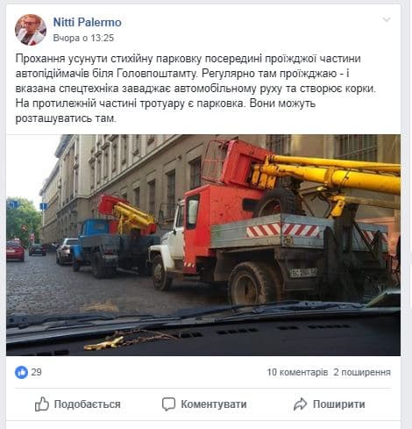View the 29 reactions count

37,372
